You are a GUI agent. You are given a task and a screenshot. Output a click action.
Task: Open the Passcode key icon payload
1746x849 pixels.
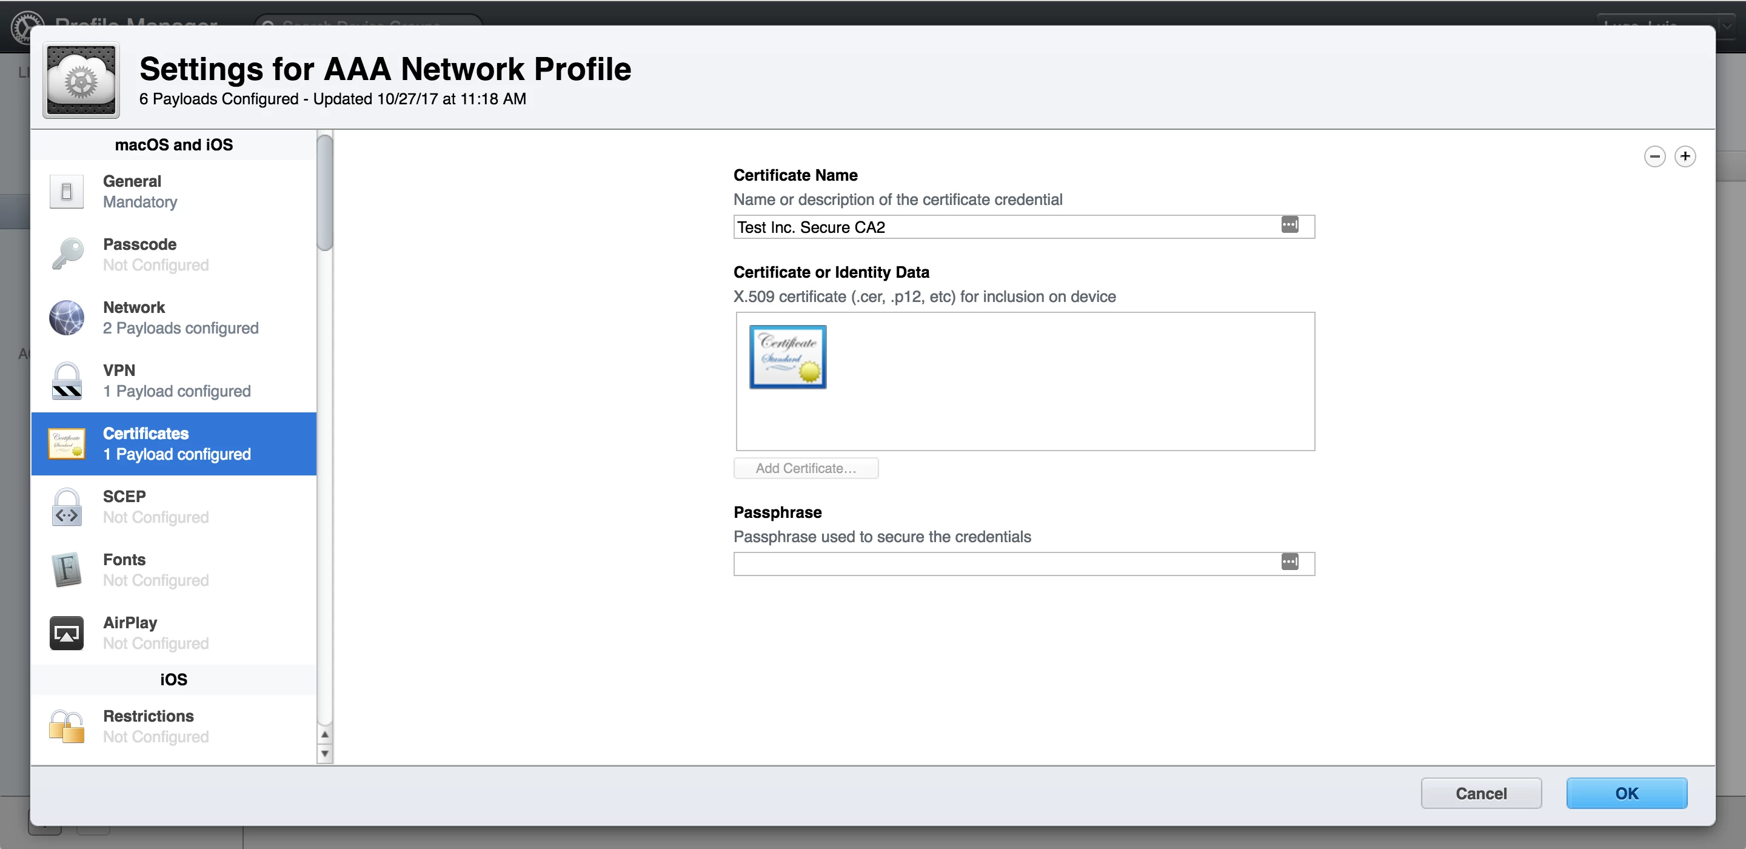coord(67,254)
